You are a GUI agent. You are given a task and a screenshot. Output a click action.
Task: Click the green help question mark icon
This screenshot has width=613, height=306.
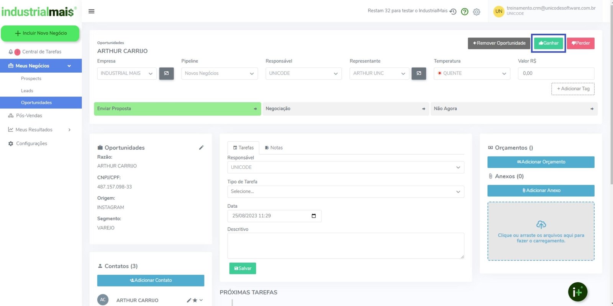(x=465, y=12)
